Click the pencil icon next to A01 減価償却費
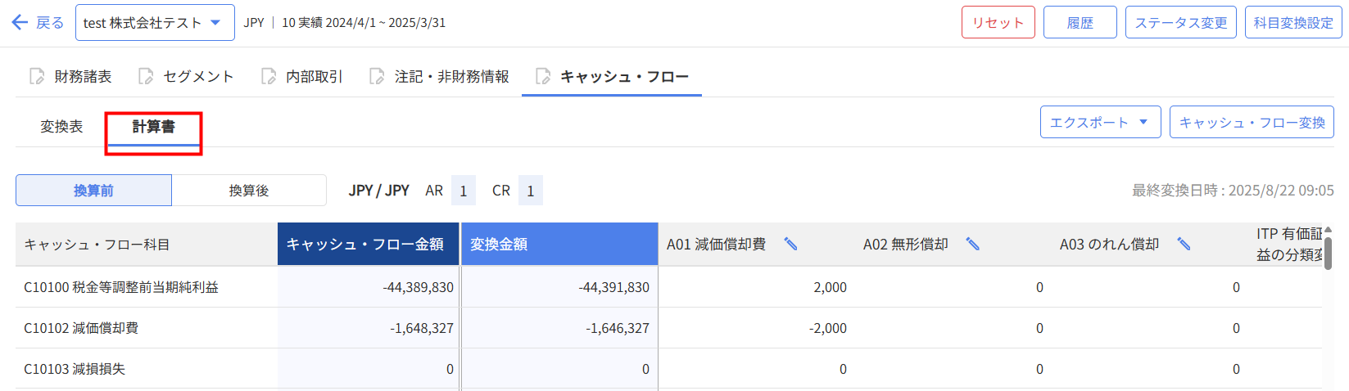 790,244
